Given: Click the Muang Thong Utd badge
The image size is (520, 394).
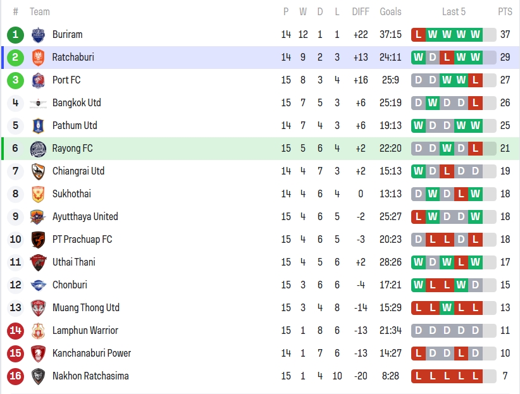Looking at the screenshot, I should pyautogui.click(x=38, y=308).
